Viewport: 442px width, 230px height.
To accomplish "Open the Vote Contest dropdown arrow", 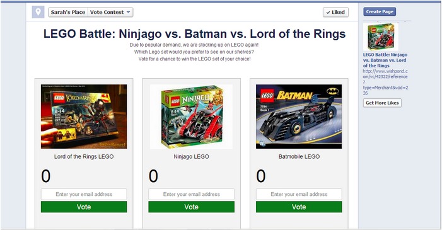I will pyautogui.click(x=128, y=12).
